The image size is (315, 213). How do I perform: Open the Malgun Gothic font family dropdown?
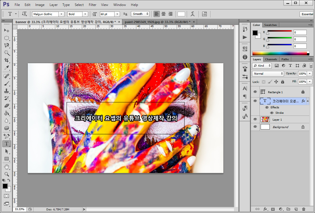pos(61,14)
